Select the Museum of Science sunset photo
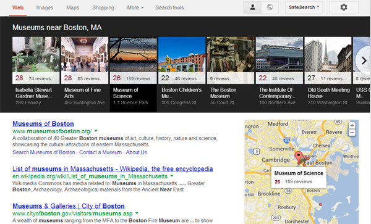This screenshot has height=224, width=371. tap(134, 54)
